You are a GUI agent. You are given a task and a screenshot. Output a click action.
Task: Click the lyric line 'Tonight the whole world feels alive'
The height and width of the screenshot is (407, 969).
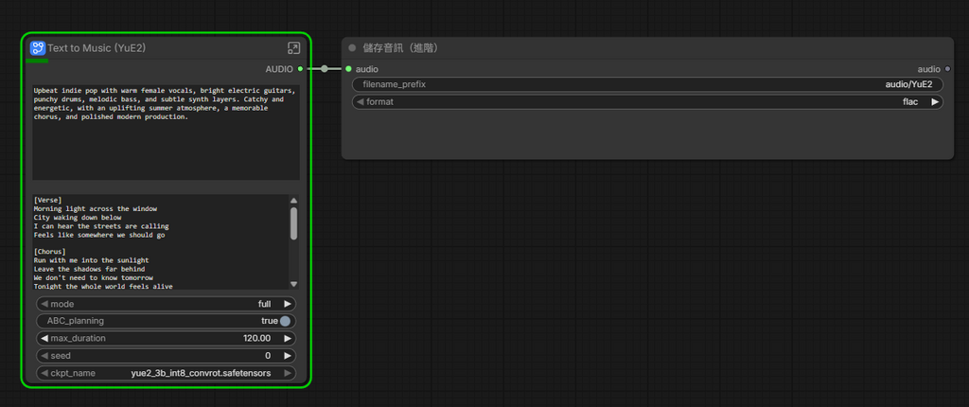point(103,287)
